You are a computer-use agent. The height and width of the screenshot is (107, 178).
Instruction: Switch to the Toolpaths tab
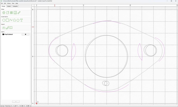[15, 6]
